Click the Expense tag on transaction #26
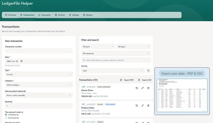Image resolution: width=213 pixels, height=123 pixels. [x=100, y=122]
